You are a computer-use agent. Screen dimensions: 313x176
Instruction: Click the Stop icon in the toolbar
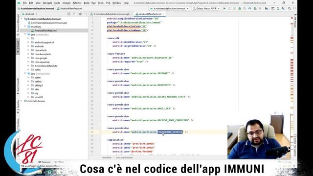(x=260, y=9)
